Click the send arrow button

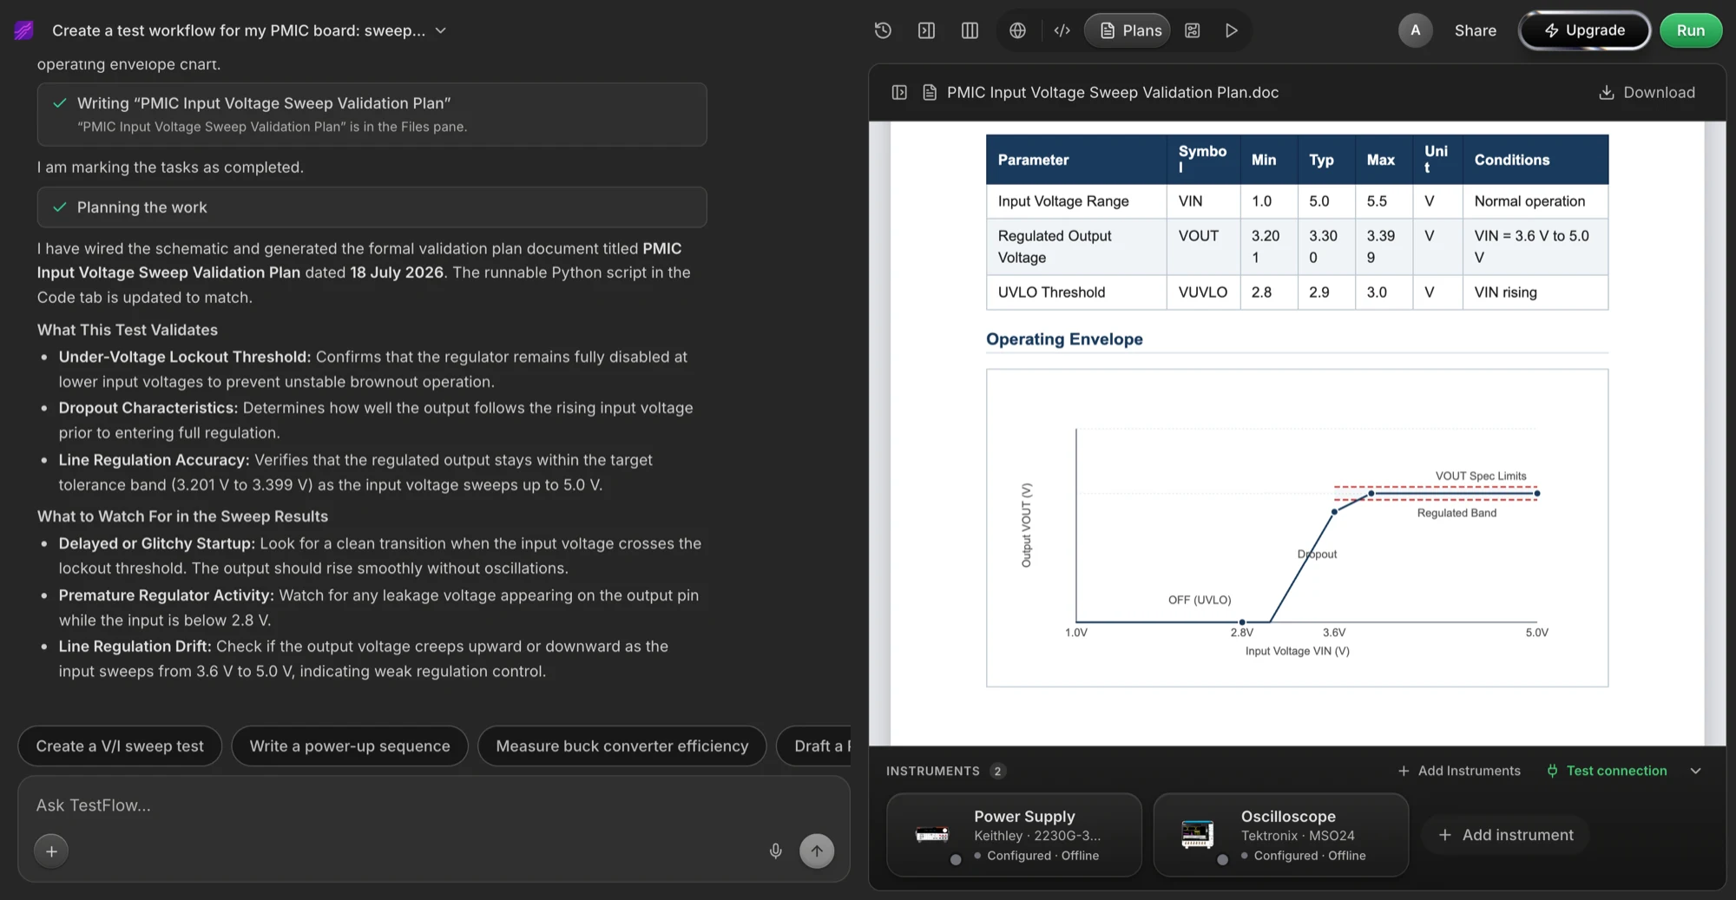817,851
